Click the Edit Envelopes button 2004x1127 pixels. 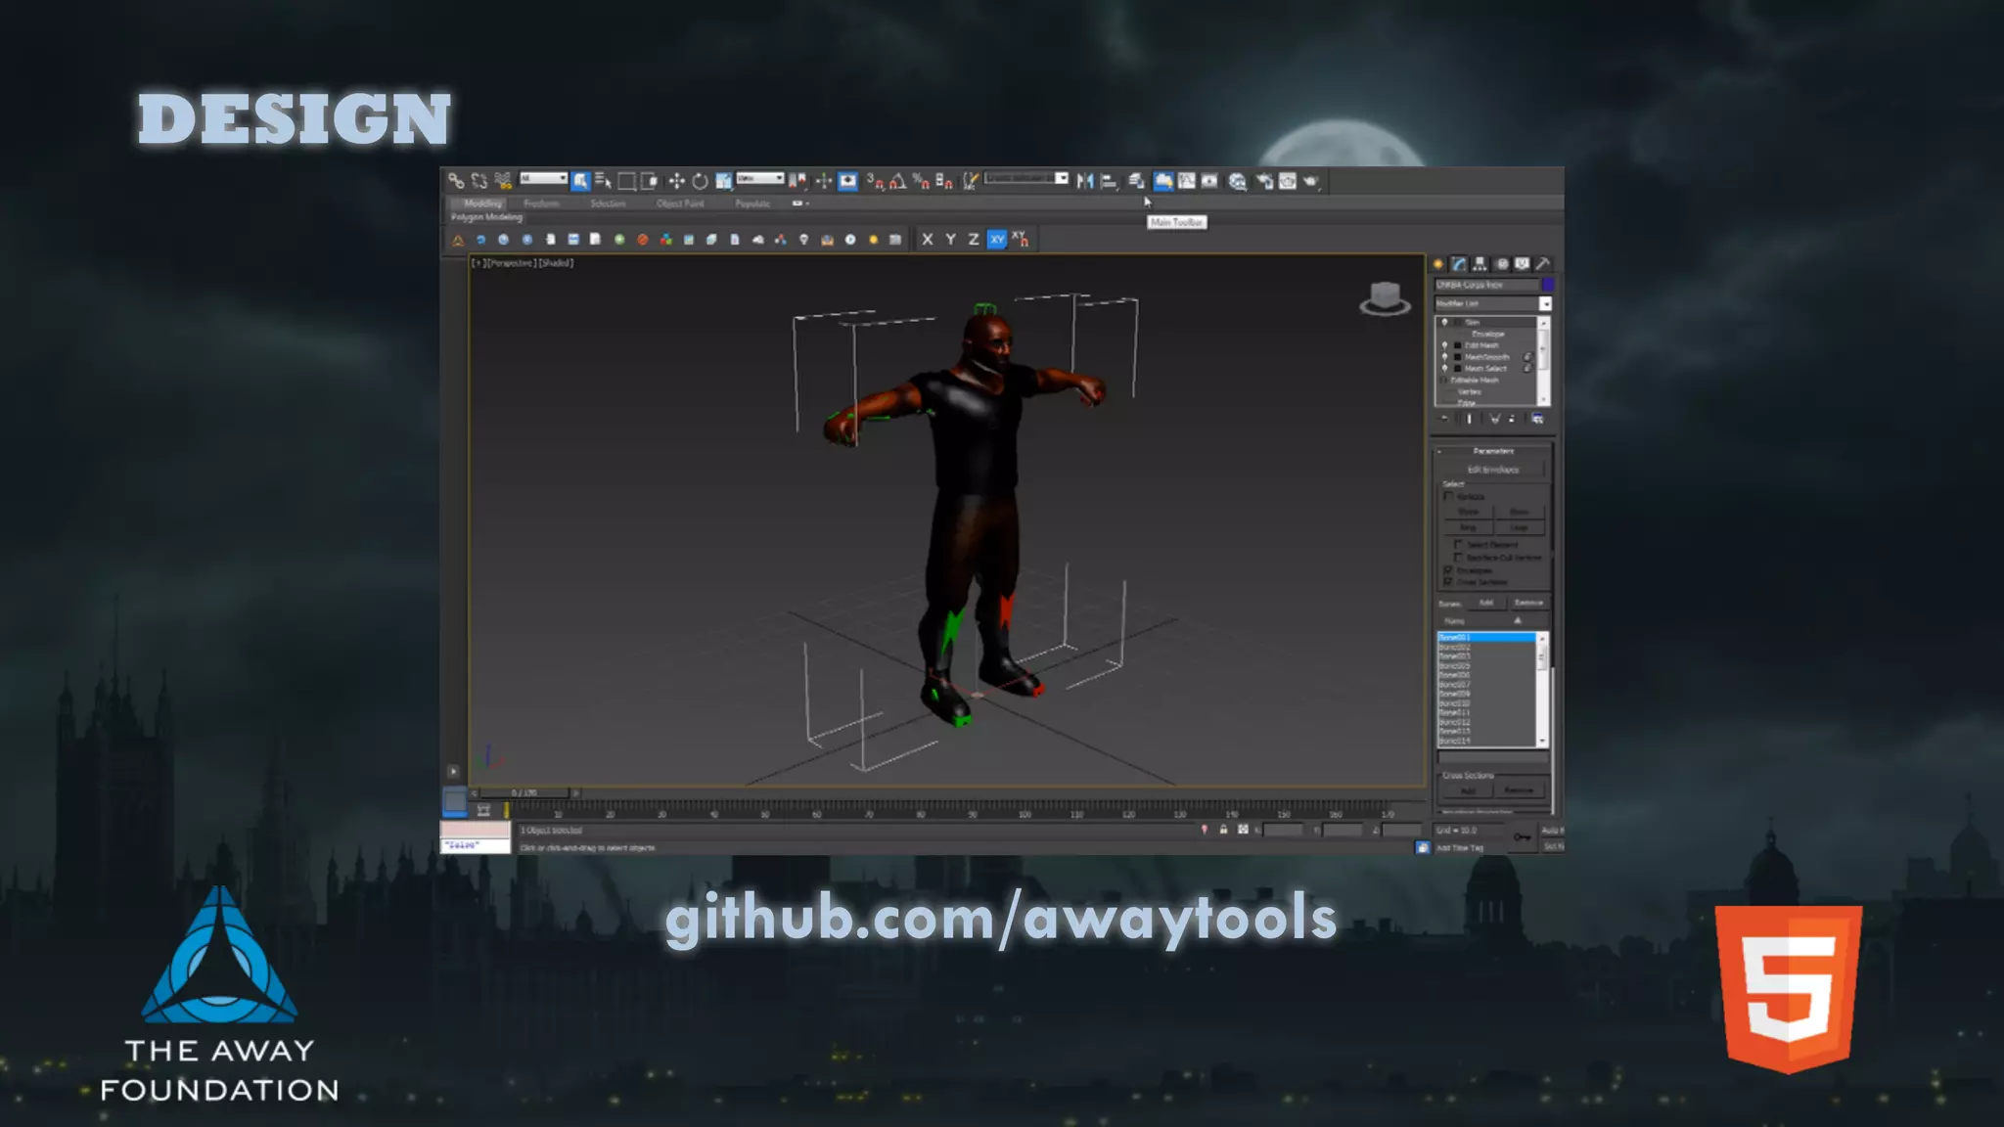click(1493, 470)
